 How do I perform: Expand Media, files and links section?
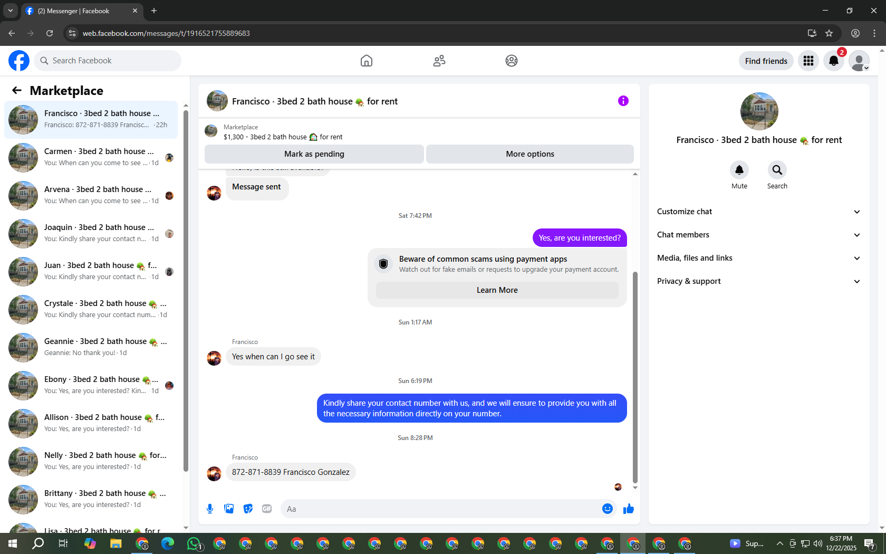click(x=759, y=258)
